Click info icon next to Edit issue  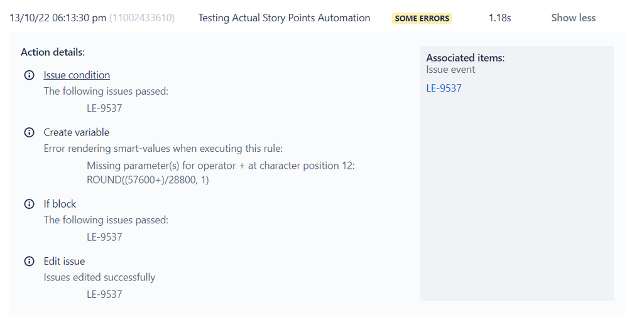(29, 261)
